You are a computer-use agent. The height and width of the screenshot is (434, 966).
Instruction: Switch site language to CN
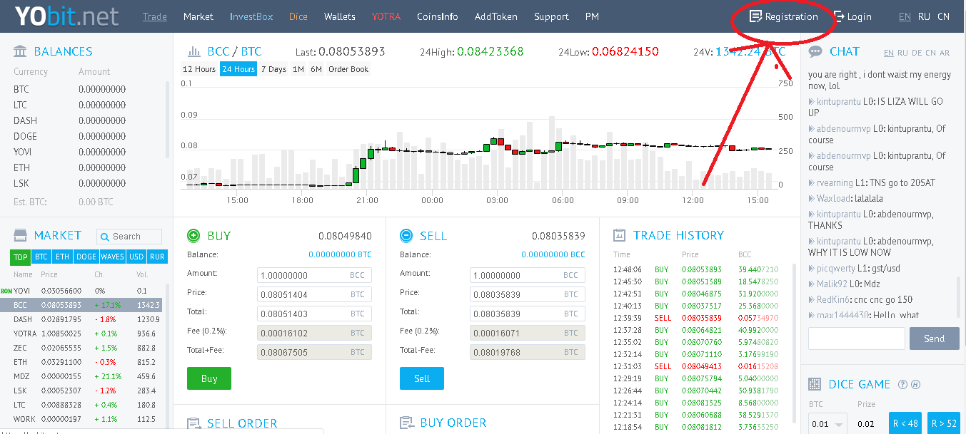944,16
